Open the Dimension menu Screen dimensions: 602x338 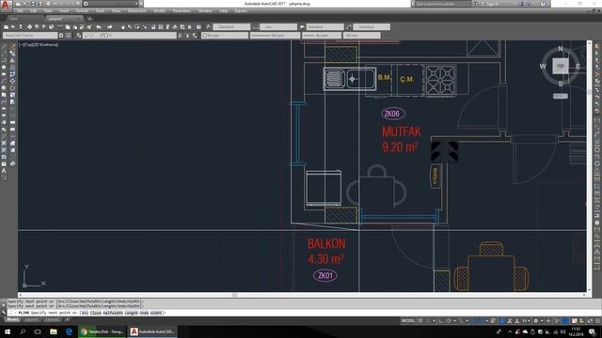[136, 11]
